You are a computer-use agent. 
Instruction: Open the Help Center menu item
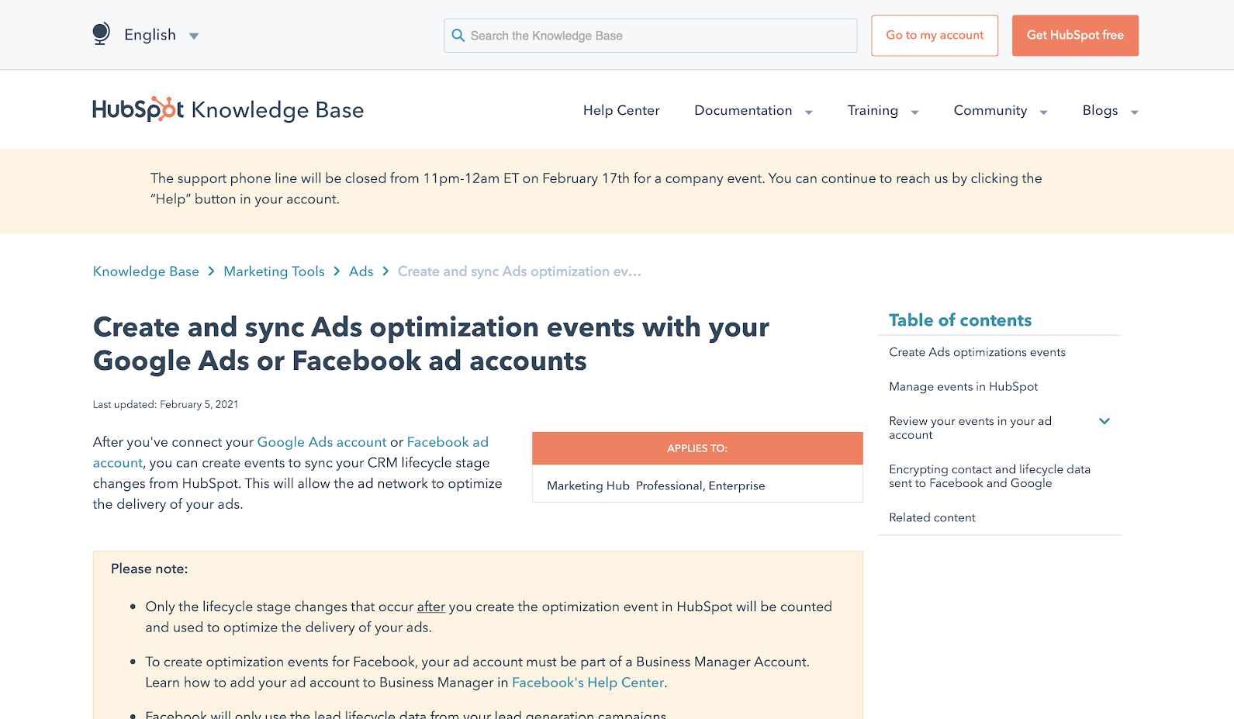621,110
